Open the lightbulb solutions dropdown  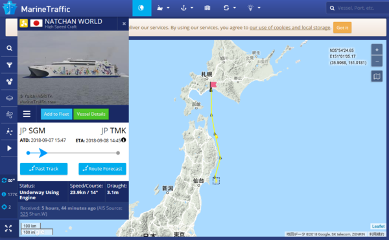(253, 8)
